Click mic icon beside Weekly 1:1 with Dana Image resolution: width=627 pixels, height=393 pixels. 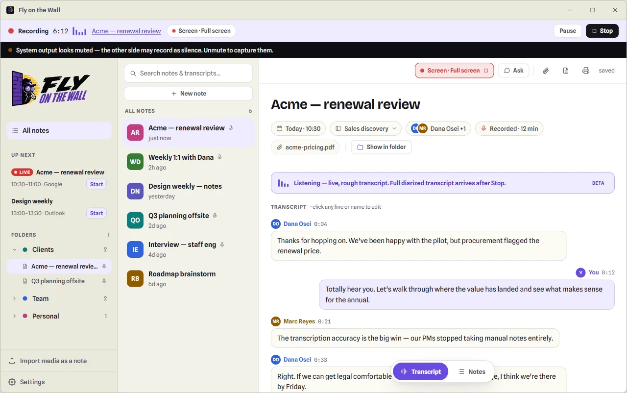[x=220, y=157]
